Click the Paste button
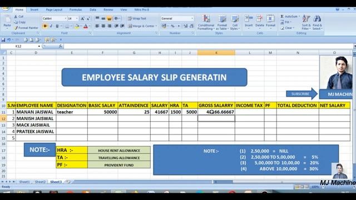This screenshot has width=356, height=200. point(7,22)
